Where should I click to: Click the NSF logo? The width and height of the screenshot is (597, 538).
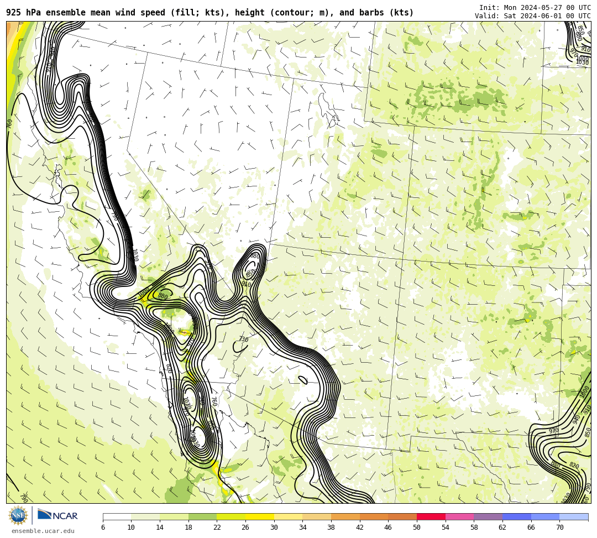[18, 515]
